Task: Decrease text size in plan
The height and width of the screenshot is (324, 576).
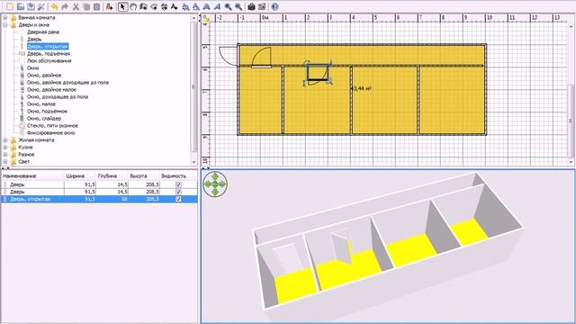Action: pos(196,6)
